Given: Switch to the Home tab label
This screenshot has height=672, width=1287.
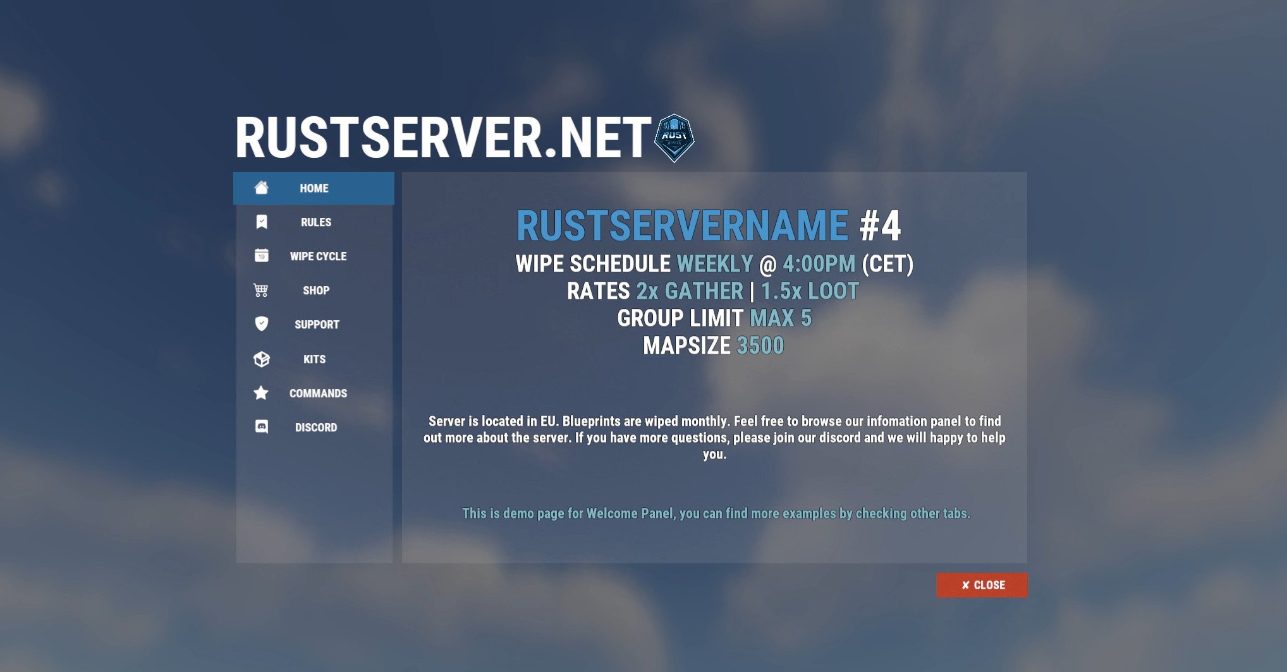Looking at the screenshot, I should (x=314, y=188).
